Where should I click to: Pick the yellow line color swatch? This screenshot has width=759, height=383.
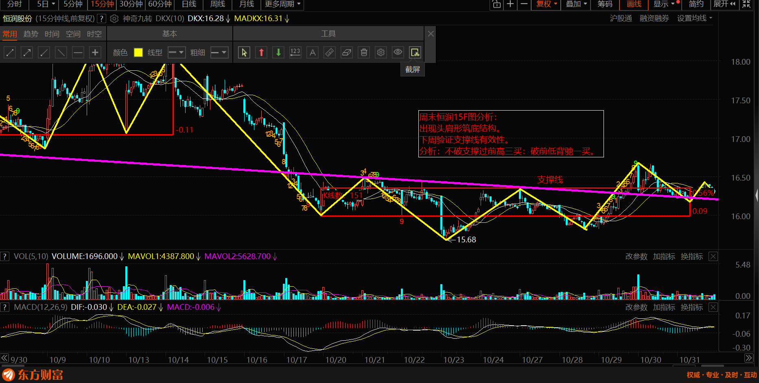pyautogui.click(x=138, y=52)
